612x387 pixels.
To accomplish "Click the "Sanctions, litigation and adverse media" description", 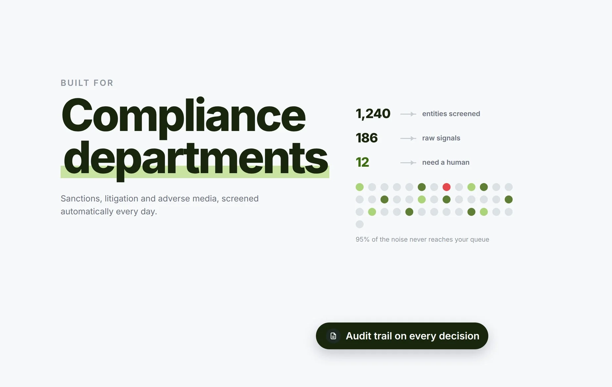I will pos(160,205).
